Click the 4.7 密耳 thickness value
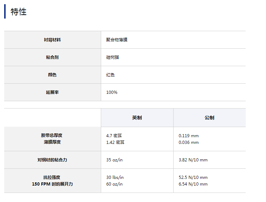 click(115, 135)
